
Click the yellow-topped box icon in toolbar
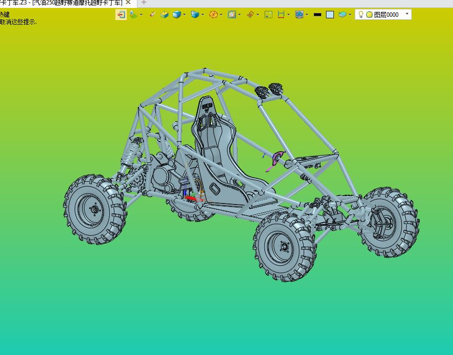[164, 15]
